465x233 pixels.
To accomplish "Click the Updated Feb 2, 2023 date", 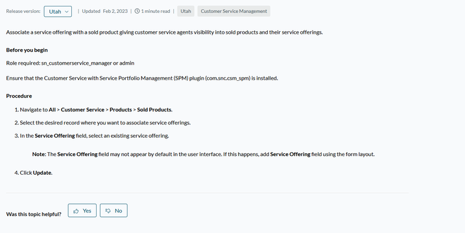I will 104,11.
